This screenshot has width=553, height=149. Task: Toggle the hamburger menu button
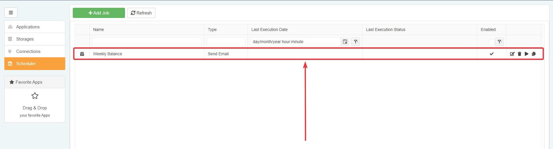(x=11, y=12)
